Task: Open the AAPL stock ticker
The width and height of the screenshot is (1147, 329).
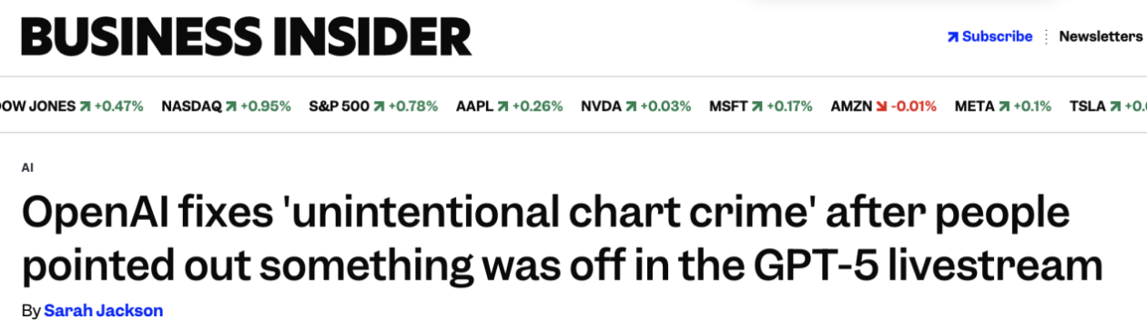Action: pos(510,106)
